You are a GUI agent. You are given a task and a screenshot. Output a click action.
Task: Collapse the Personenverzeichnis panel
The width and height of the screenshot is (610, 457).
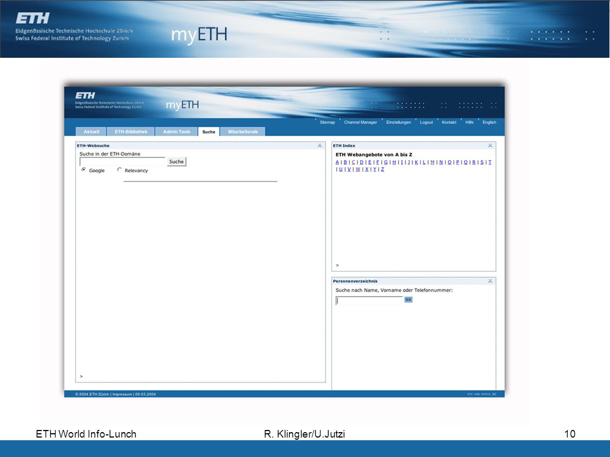490,281
